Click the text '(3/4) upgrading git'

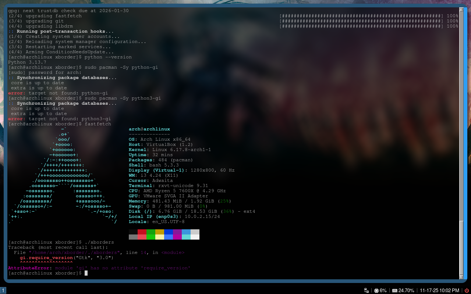[x=36, y=21]
